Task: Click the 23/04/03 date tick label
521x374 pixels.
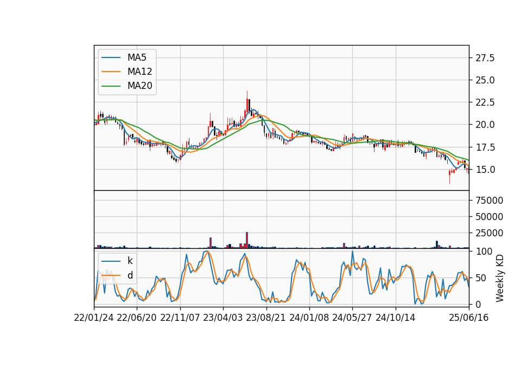Action: [223, 318]
